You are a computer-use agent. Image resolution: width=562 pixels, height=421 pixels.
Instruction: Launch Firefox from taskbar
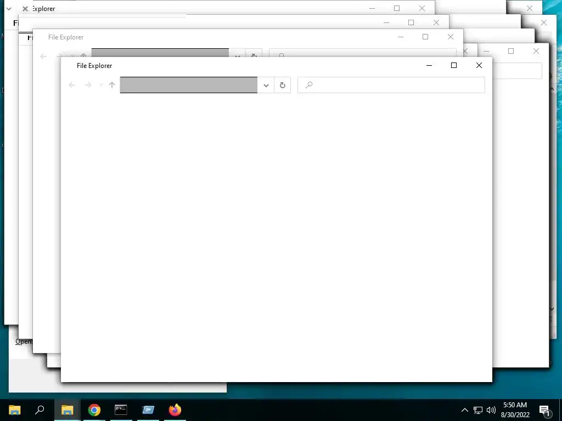pos(175,410)
